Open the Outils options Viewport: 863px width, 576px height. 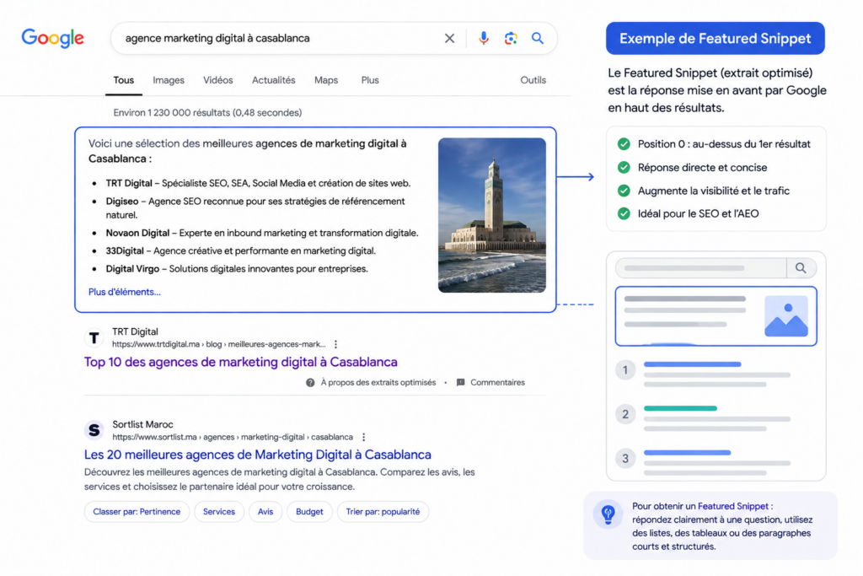(x=533, y=80)
